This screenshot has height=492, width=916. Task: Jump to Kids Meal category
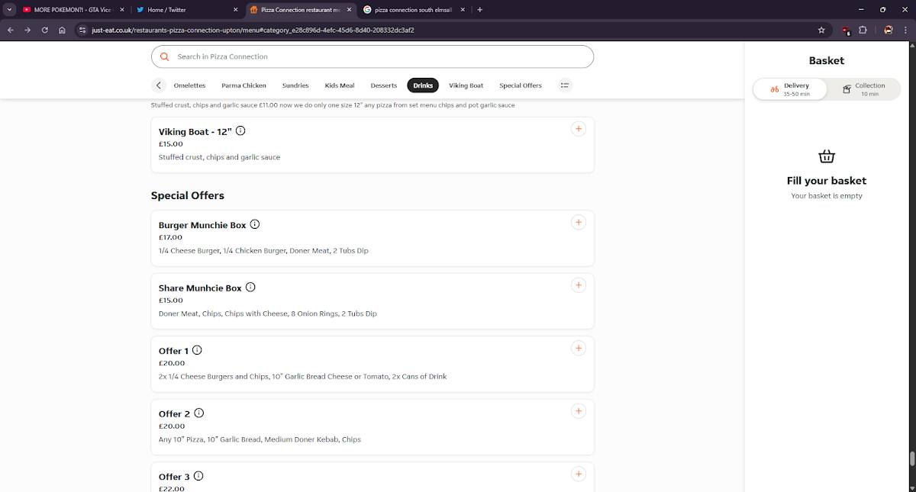pos(340,85)
